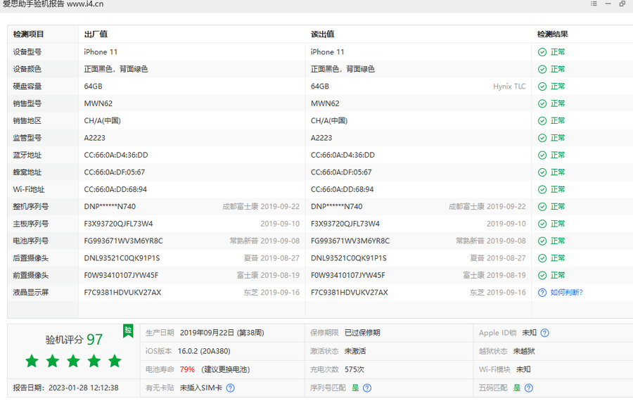Click the 验机评分 97 score
Screen dimensions: 633x401
point(74,340)
